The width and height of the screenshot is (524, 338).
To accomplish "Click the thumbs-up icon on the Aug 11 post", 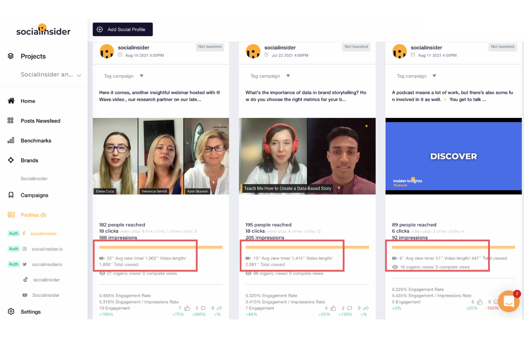I will tap(480, 302).
